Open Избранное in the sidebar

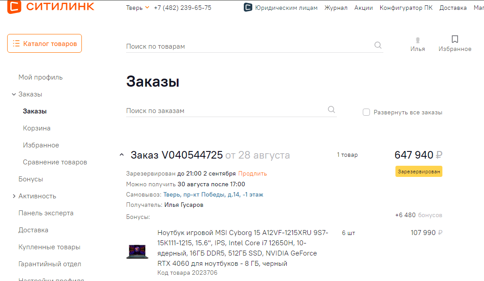pos(41,145)
